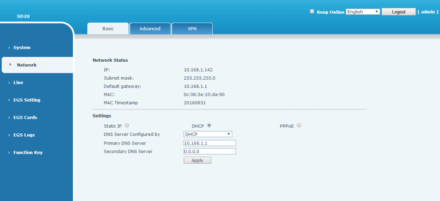Go to EGS Setting page
Viewport: 440px width, 201px height.
point(27,100)
